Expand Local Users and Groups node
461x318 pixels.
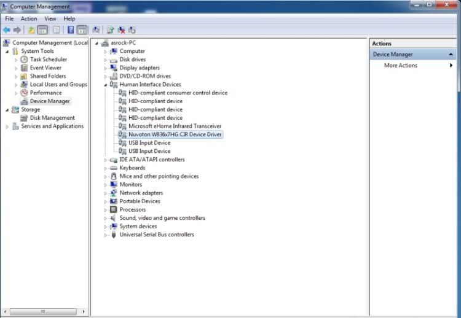(16, 85)
